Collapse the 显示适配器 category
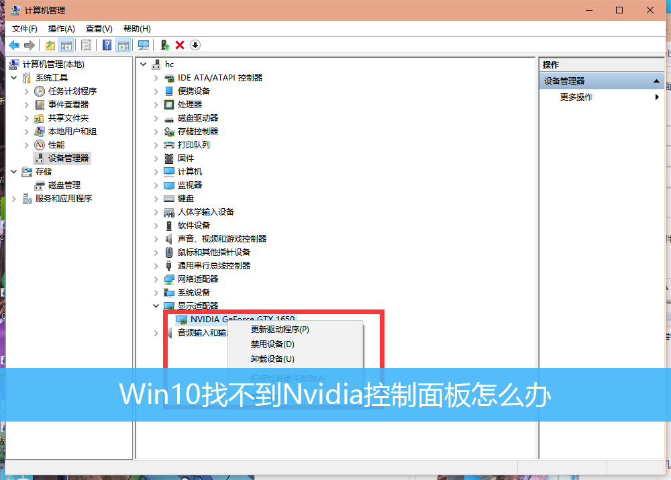This screenshot has width=671, height=480. click(156, 306)
